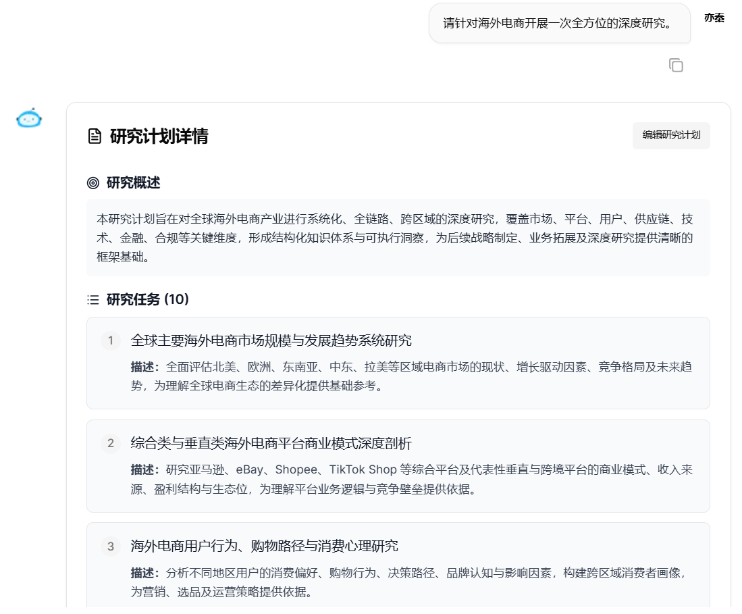Screen dimensions: 742x614
Task: Open task 全球主要海外电商市场规模与发展趋势系统研究
Action: point(271,340)
